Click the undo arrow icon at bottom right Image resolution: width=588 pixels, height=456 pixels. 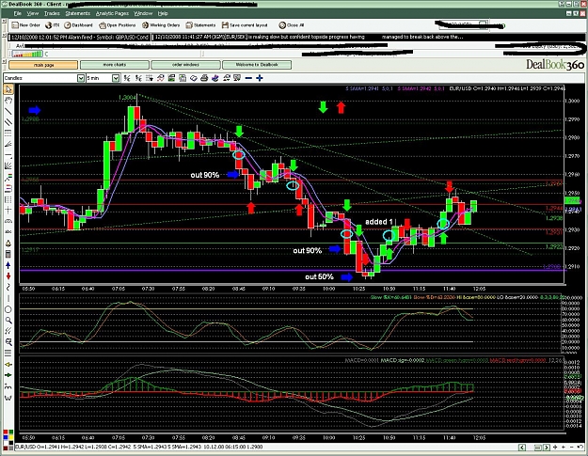point(580,447)
